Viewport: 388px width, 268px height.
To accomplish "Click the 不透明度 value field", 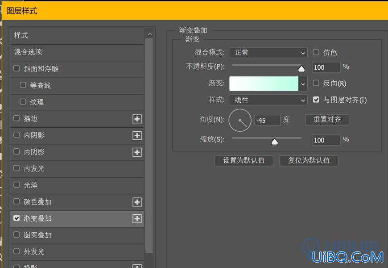I will pyautogui.click(x=326, y=67).
